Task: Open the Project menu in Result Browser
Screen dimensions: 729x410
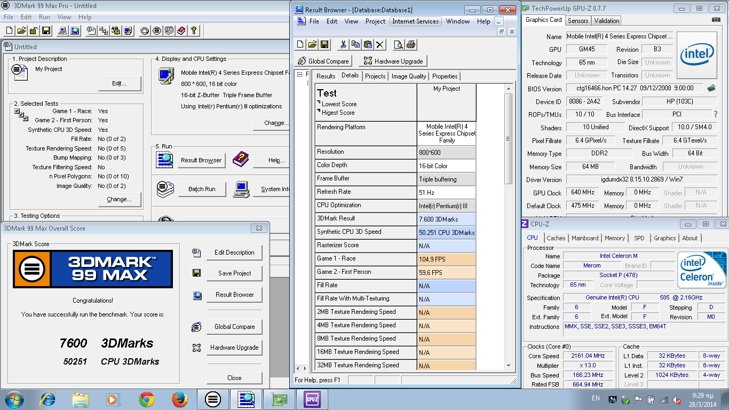Action: coord(375,21)
